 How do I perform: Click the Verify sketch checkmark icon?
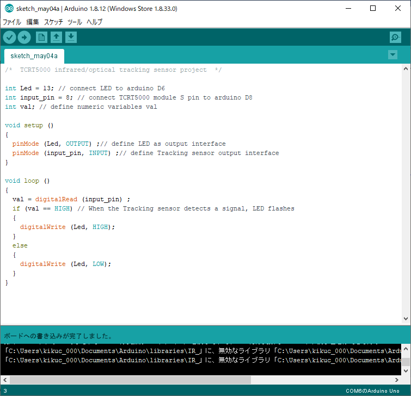tap(10, 37)
